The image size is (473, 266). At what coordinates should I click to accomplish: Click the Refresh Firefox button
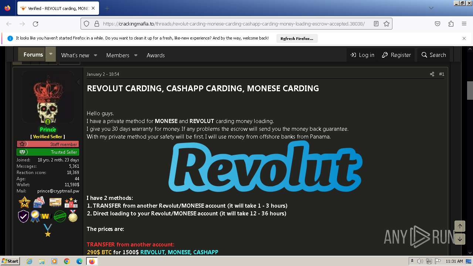pos(297,38)
